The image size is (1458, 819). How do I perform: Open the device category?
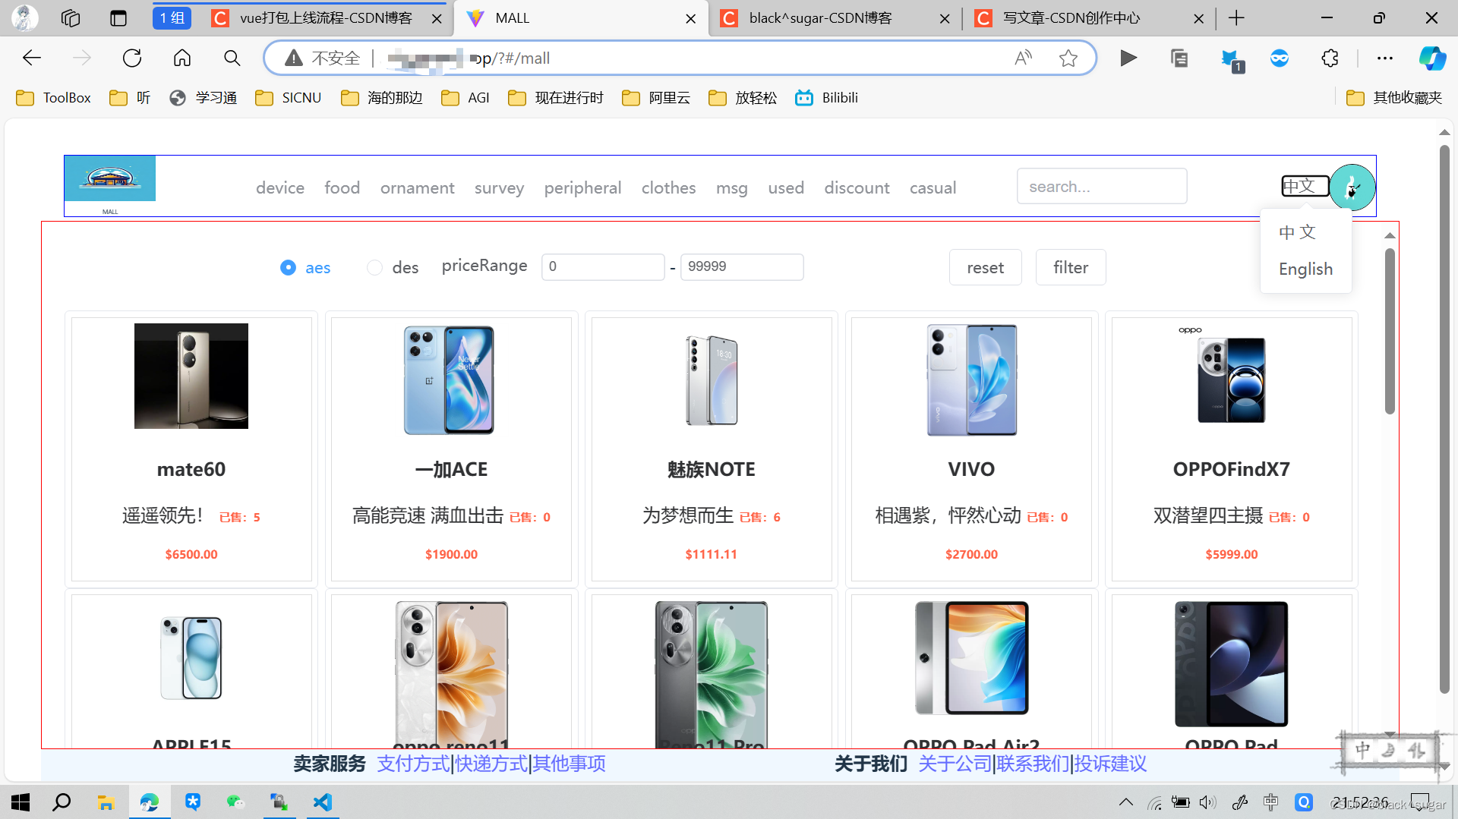(280, 187)
